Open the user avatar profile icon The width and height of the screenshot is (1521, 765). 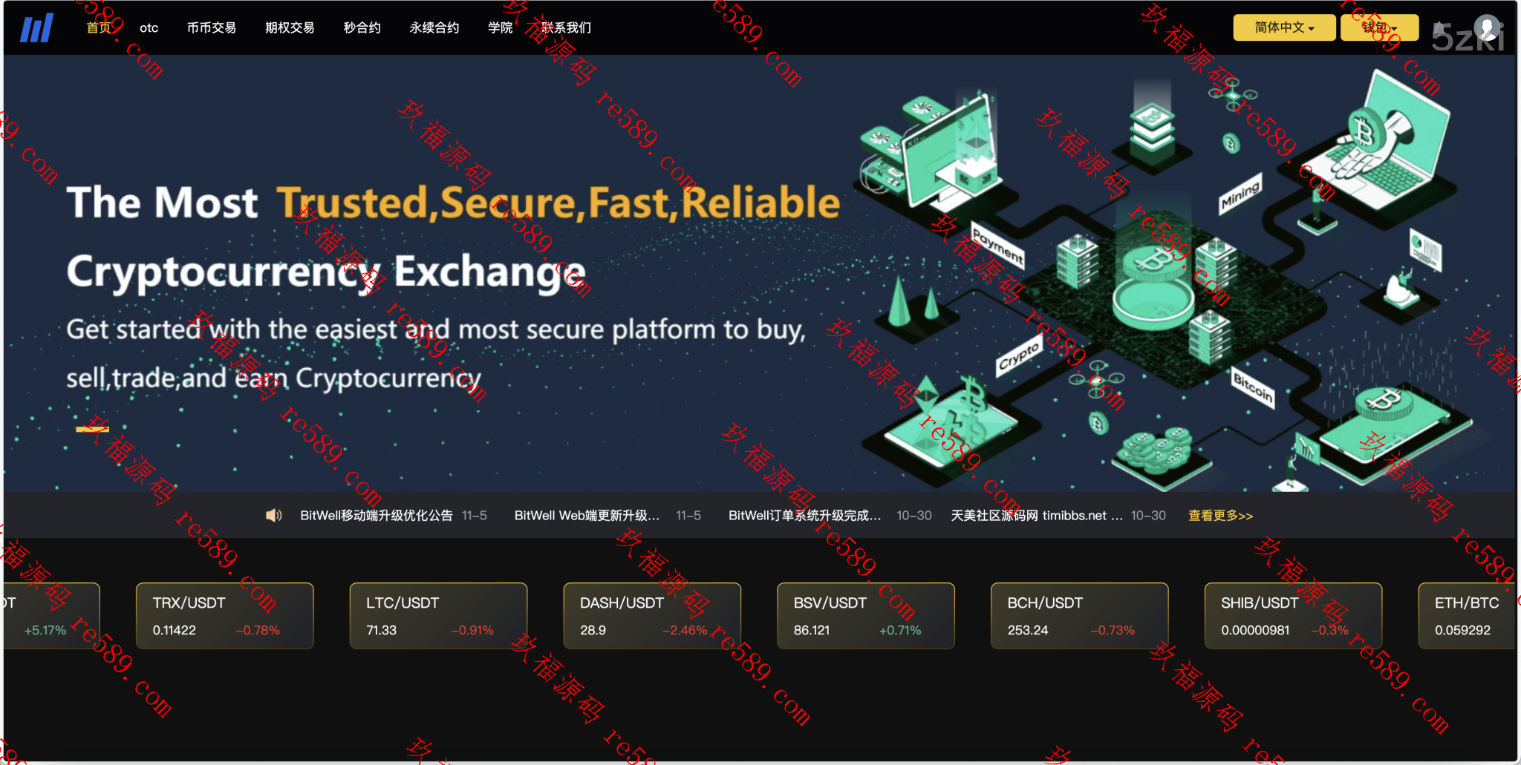[1487, 28]
